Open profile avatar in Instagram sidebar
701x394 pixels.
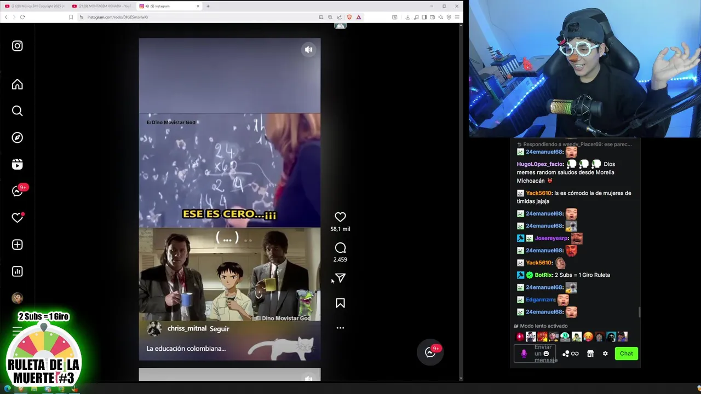point(18,298)
